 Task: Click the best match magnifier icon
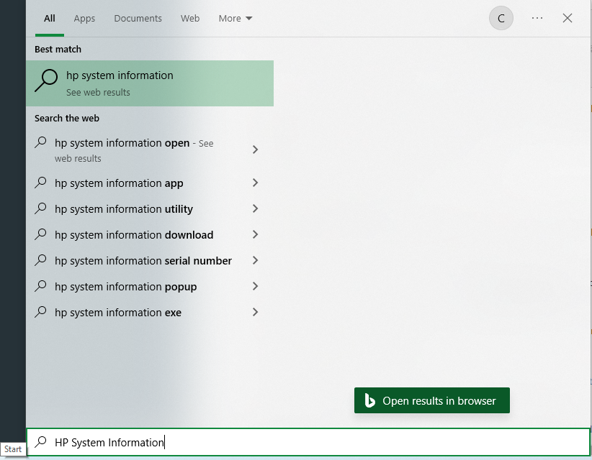click(46, 80)
